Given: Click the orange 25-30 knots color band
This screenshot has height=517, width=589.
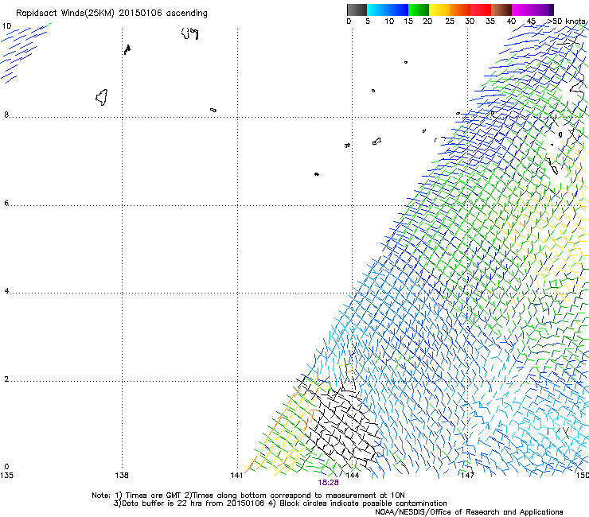Looking at the screenshot, I should point(460,10).
